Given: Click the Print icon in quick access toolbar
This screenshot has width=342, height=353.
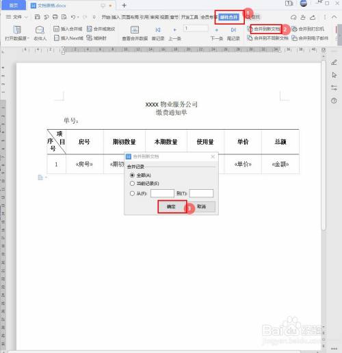Looking at the screenshot, I should pos(55,17).
